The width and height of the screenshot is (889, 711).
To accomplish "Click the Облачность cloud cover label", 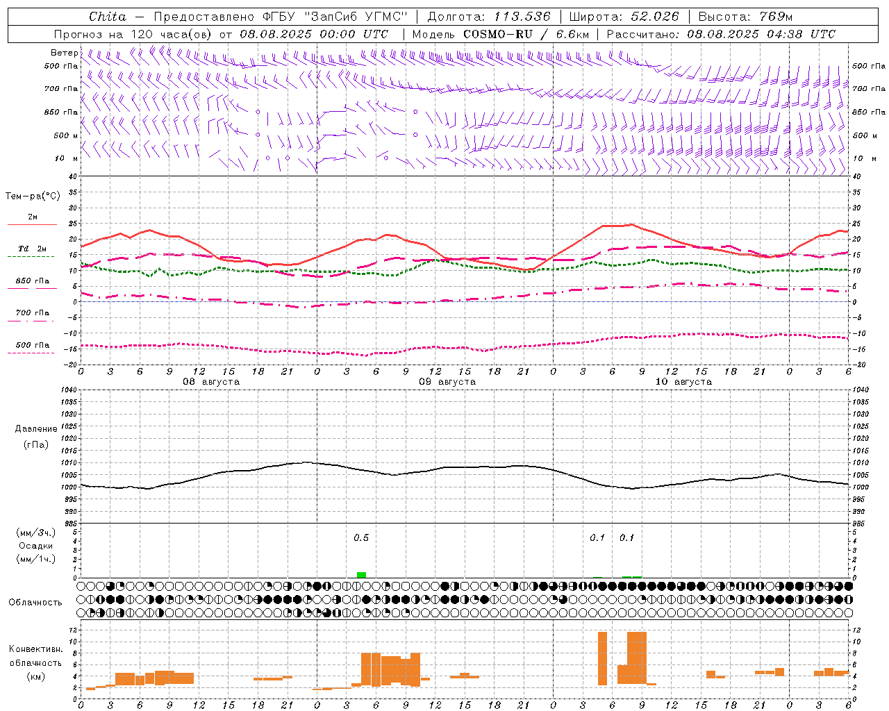I will pyautogui.click(x=35, y=603).
